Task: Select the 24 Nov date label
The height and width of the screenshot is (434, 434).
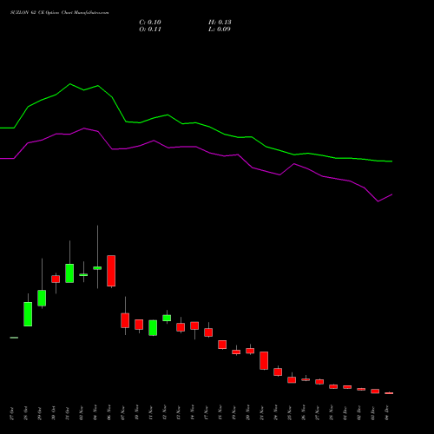Action: point(276,413)
